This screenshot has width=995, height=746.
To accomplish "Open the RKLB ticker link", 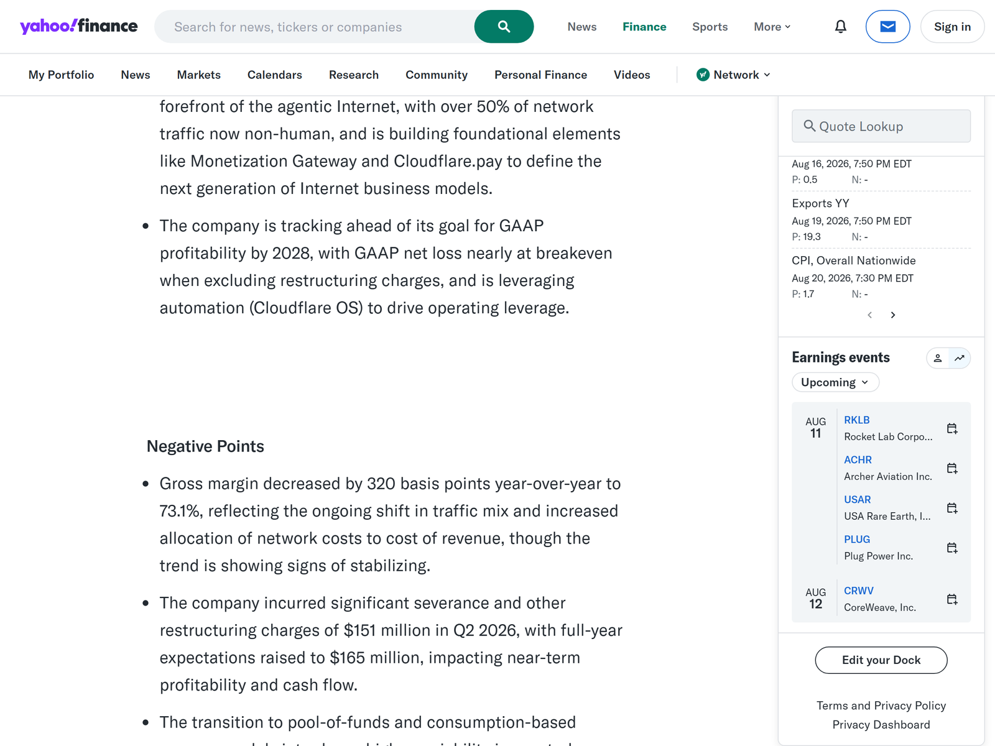I will pyautogui.click(x=857, y=420).
